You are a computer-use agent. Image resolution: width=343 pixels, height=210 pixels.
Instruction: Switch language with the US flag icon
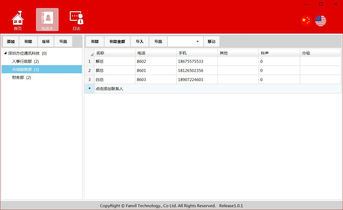[321, 21]
